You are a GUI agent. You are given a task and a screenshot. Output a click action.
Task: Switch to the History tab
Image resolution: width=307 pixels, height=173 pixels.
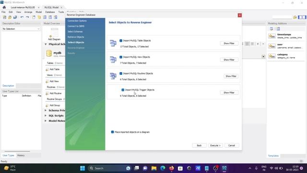(x=21, y=155)
